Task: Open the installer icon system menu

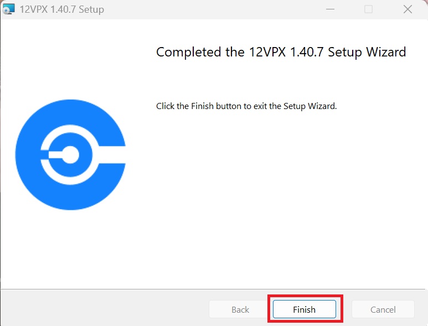Action: (8, 9)
